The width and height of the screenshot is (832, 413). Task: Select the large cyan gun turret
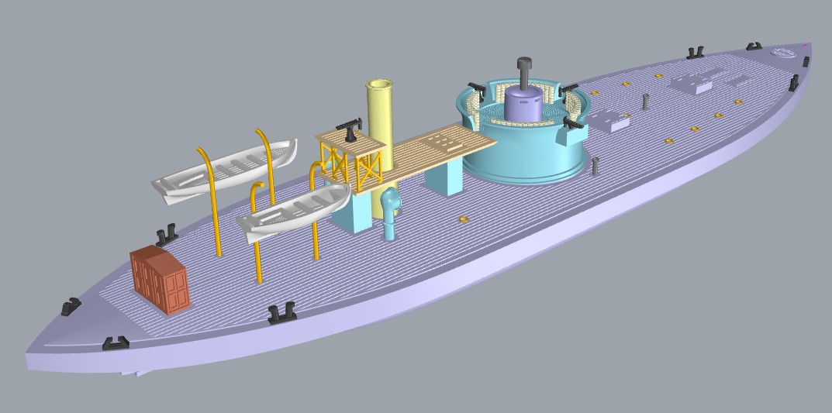(x=527, y=155)
